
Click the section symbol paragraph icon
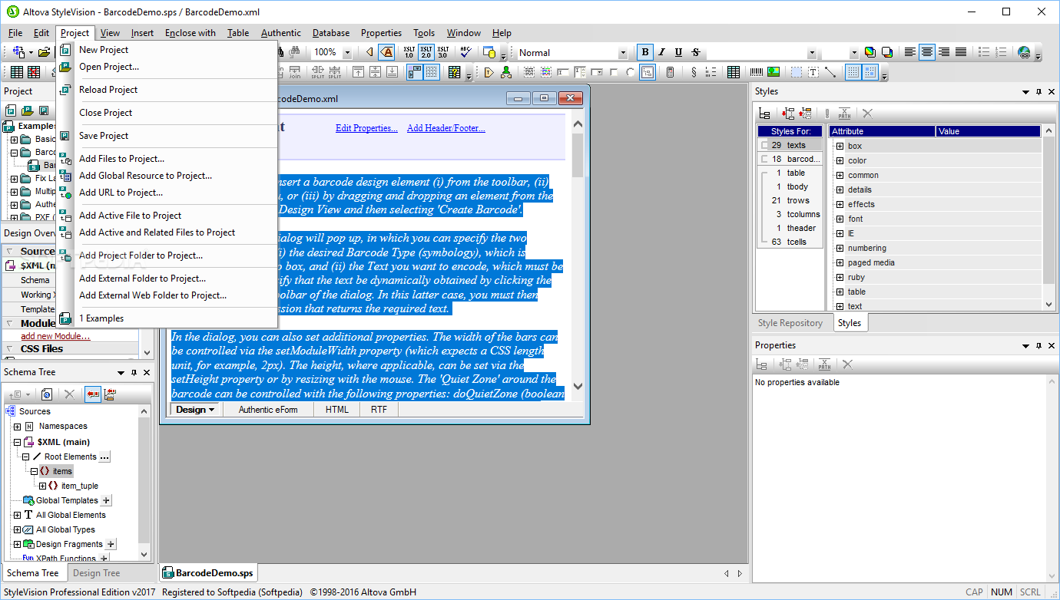694,72
